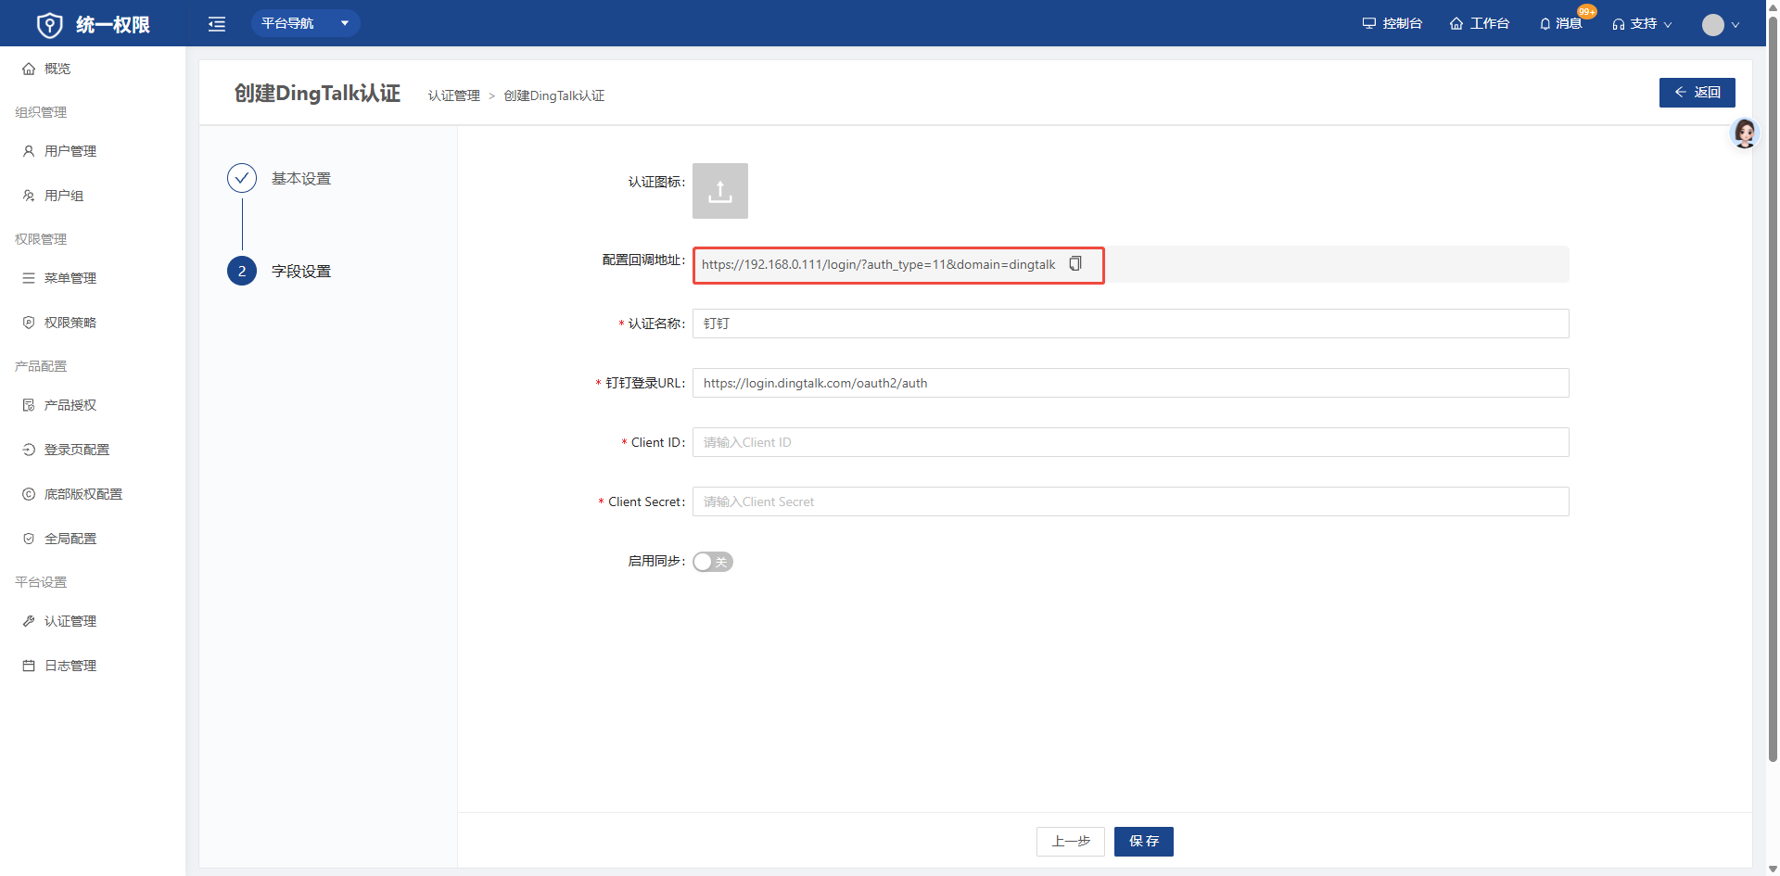Click the upload icon for authentication logo
The width and height of the screenshot is (1780, 876).
719,192
